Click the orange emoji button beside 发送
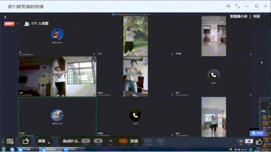The height and width of the screenshot is (152, 271). 123,141
